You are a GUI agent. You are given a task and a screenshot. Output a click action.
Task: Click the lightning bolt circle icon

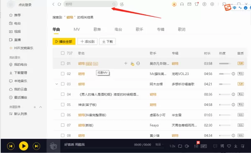pyautogui.click(x=205, y=4)
